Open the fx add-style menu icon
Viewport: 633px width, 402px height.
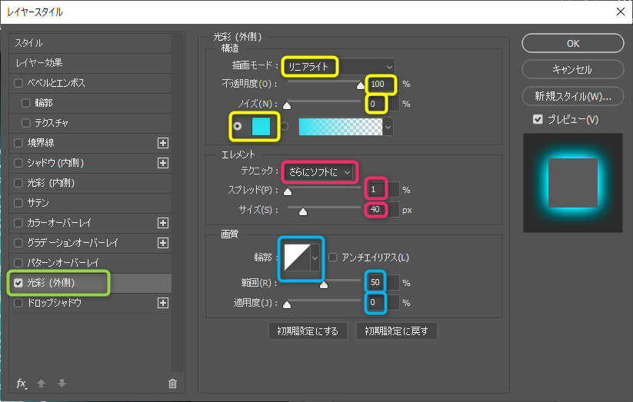coord(22,384)
